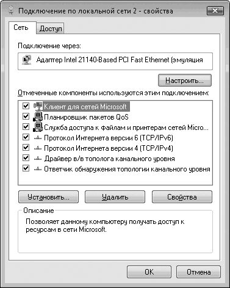Select the Сеть tab
This screenshot has width=230, height=288.
point(21,27)
